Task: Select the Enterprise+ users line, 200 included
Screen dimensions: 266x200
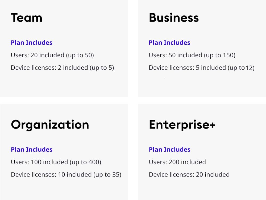Action: [177, 162]
